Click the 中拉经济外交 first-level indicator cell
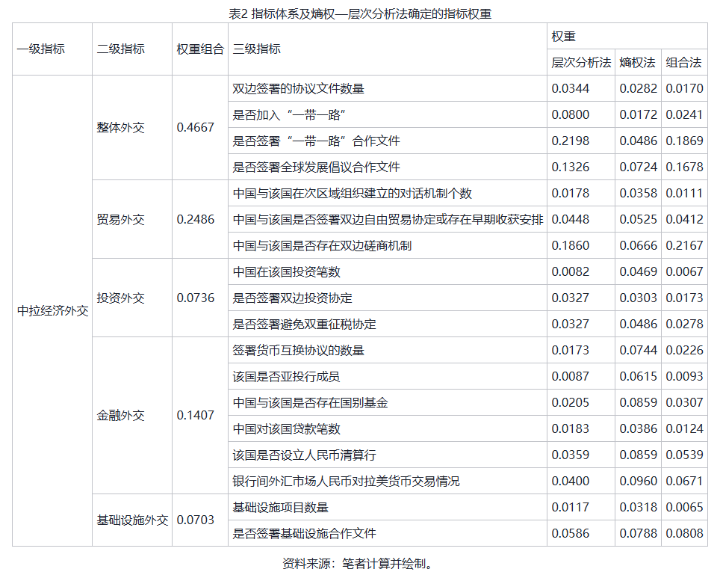Image resolution: width=720 pixels, height=575 pixels. 52,311
